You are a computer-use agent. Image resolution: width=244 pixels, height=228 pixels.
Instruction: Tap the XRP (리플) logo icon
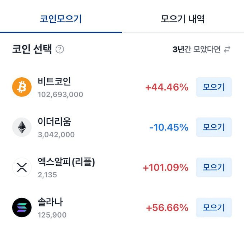(x=22, y=168)
